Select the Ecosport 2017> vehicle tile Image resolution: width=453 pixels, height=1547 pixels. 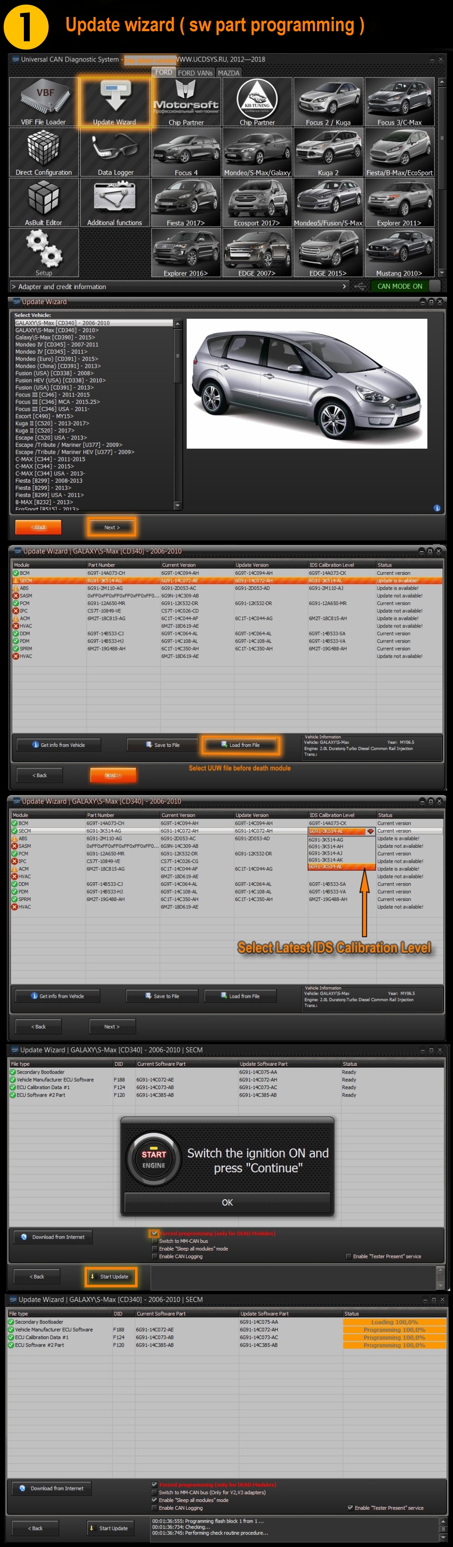click(x=257, y=202)
